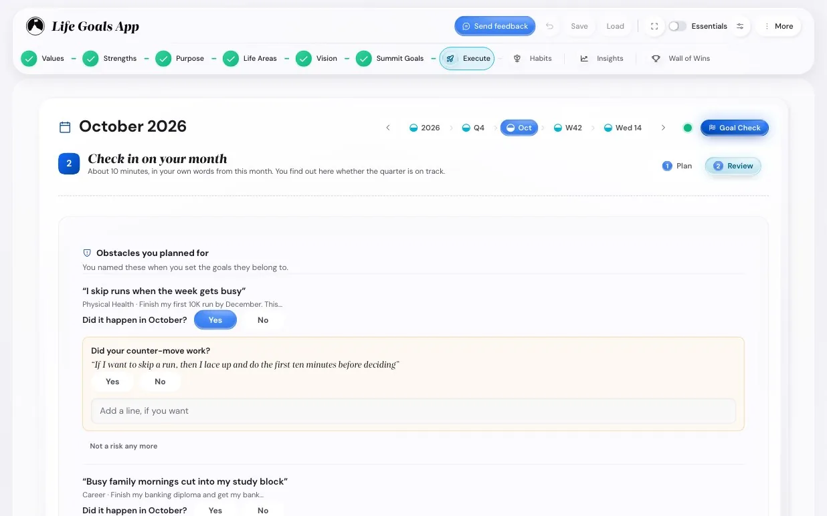The image size is (827, 516).
Task: Select the W42 week breadcrumb
Action: [567, 128]
